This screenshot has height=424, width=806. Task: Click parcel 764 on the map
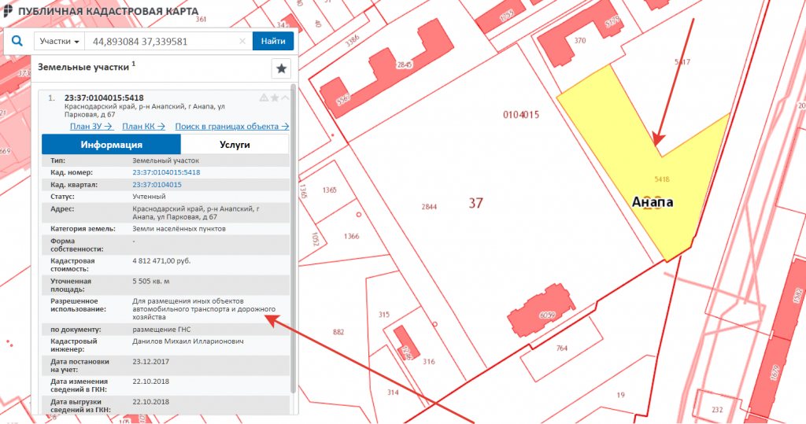[562, 348]
